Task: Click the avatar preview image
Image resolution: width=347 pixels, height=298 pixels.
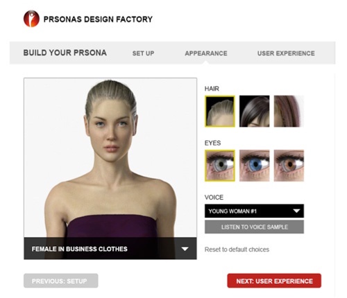Action: click(110, 157)
